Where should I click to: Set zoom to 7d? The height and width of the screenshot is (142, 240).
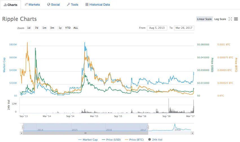(37, 28)
